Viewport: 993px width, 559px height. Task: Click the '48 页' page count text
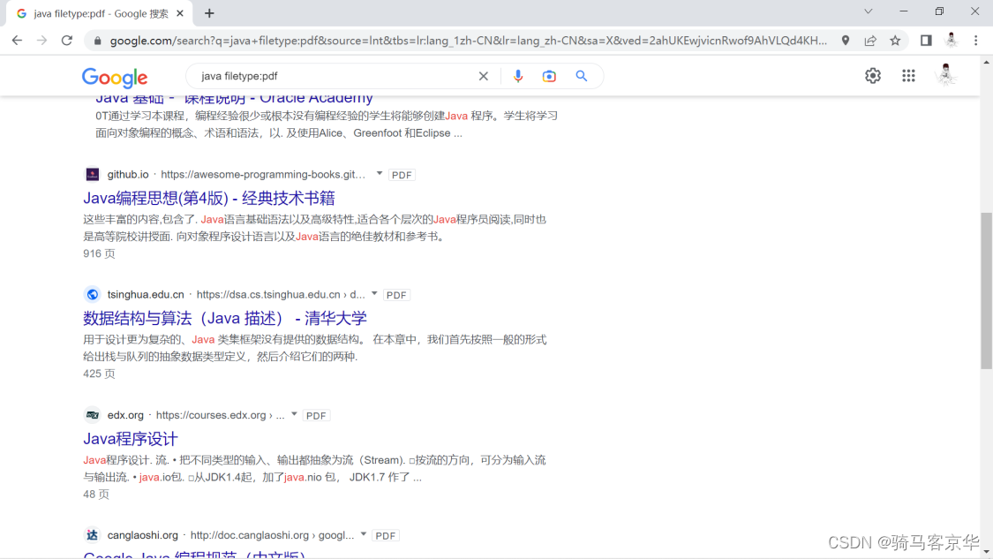pos(95,495)
